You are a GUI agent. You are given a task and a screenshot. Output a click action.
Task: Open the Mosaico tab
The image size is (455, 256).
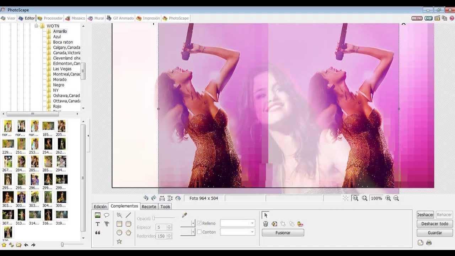[75, 18]
